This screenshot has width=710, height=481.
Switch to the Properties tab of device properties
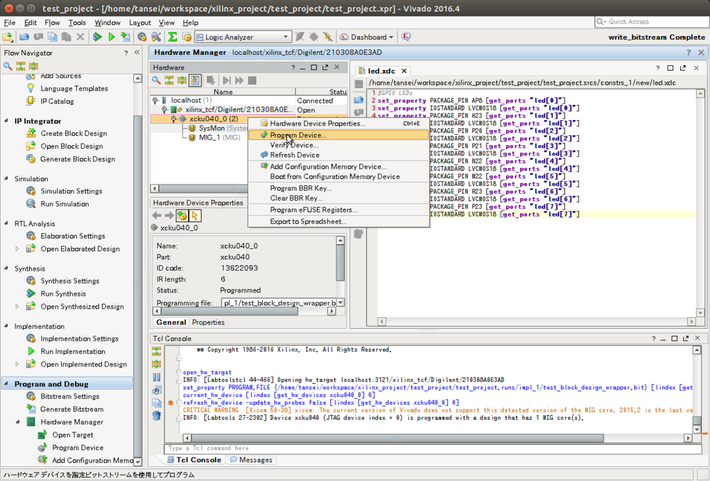click(208, 322)
